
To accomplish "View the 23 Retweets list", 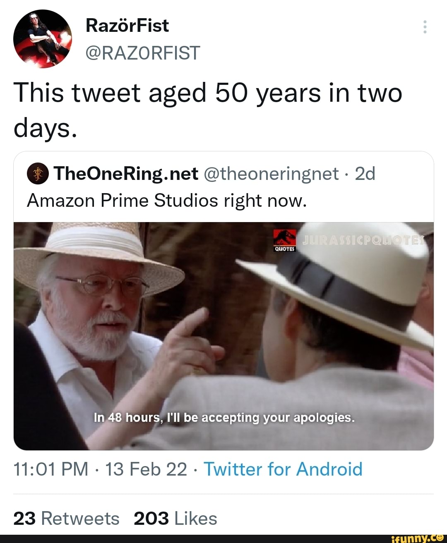I will (x=66, y=518).
